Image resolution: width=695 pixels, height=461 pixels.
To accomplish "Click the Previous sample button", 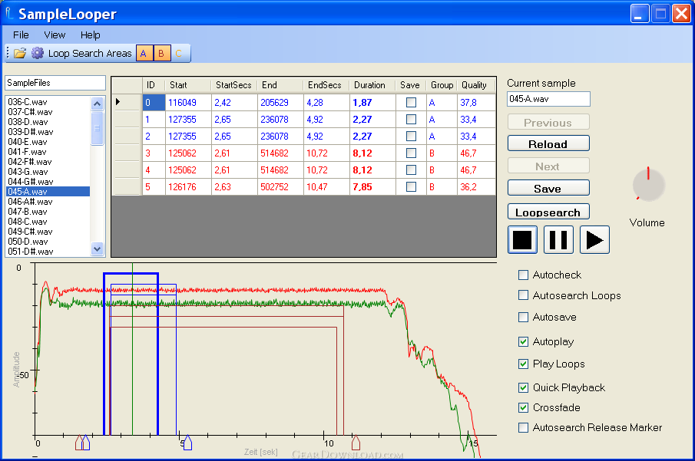I will (x=548, y=122).
